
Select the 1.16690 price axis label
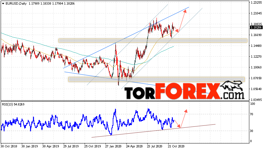(256, 35)
